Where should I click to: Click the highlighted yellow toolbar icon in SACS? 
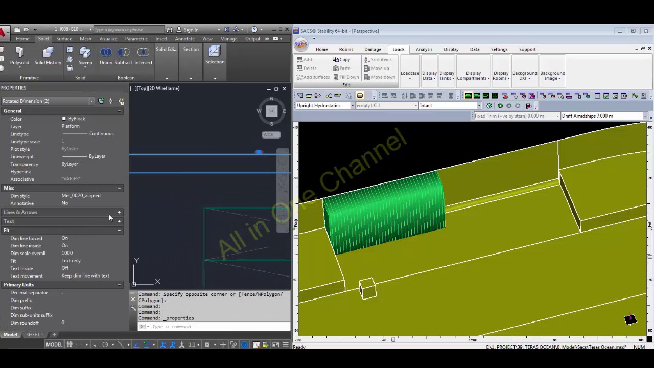360,96
